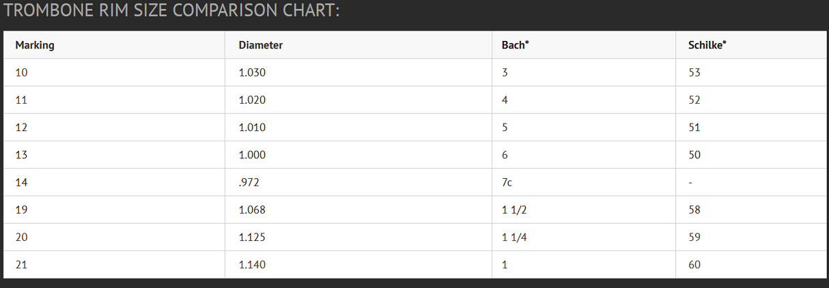Click the Schilke* column header
This screenshot has height=288, width=829.
tap(707, 45)
